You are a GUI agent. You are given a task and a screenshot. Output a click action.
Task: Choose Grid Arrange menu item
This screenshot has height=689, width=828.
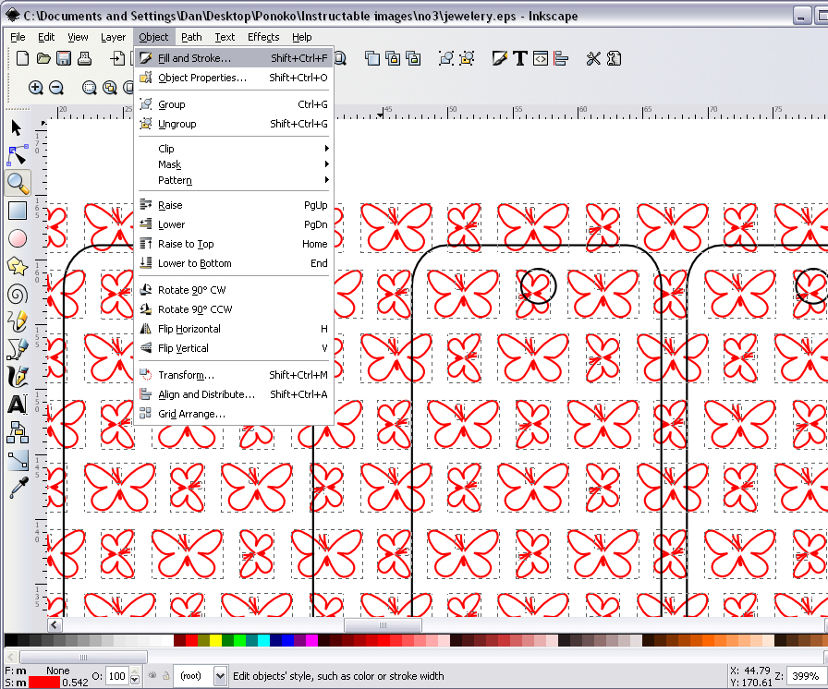pos(235,414)
